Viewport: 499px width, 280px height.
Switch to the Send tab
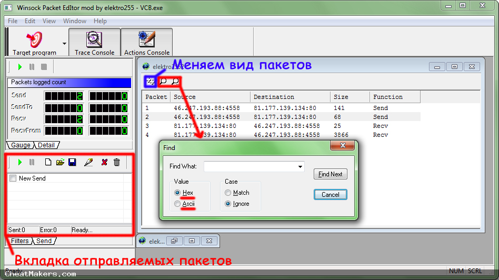(x=44, y=241)
